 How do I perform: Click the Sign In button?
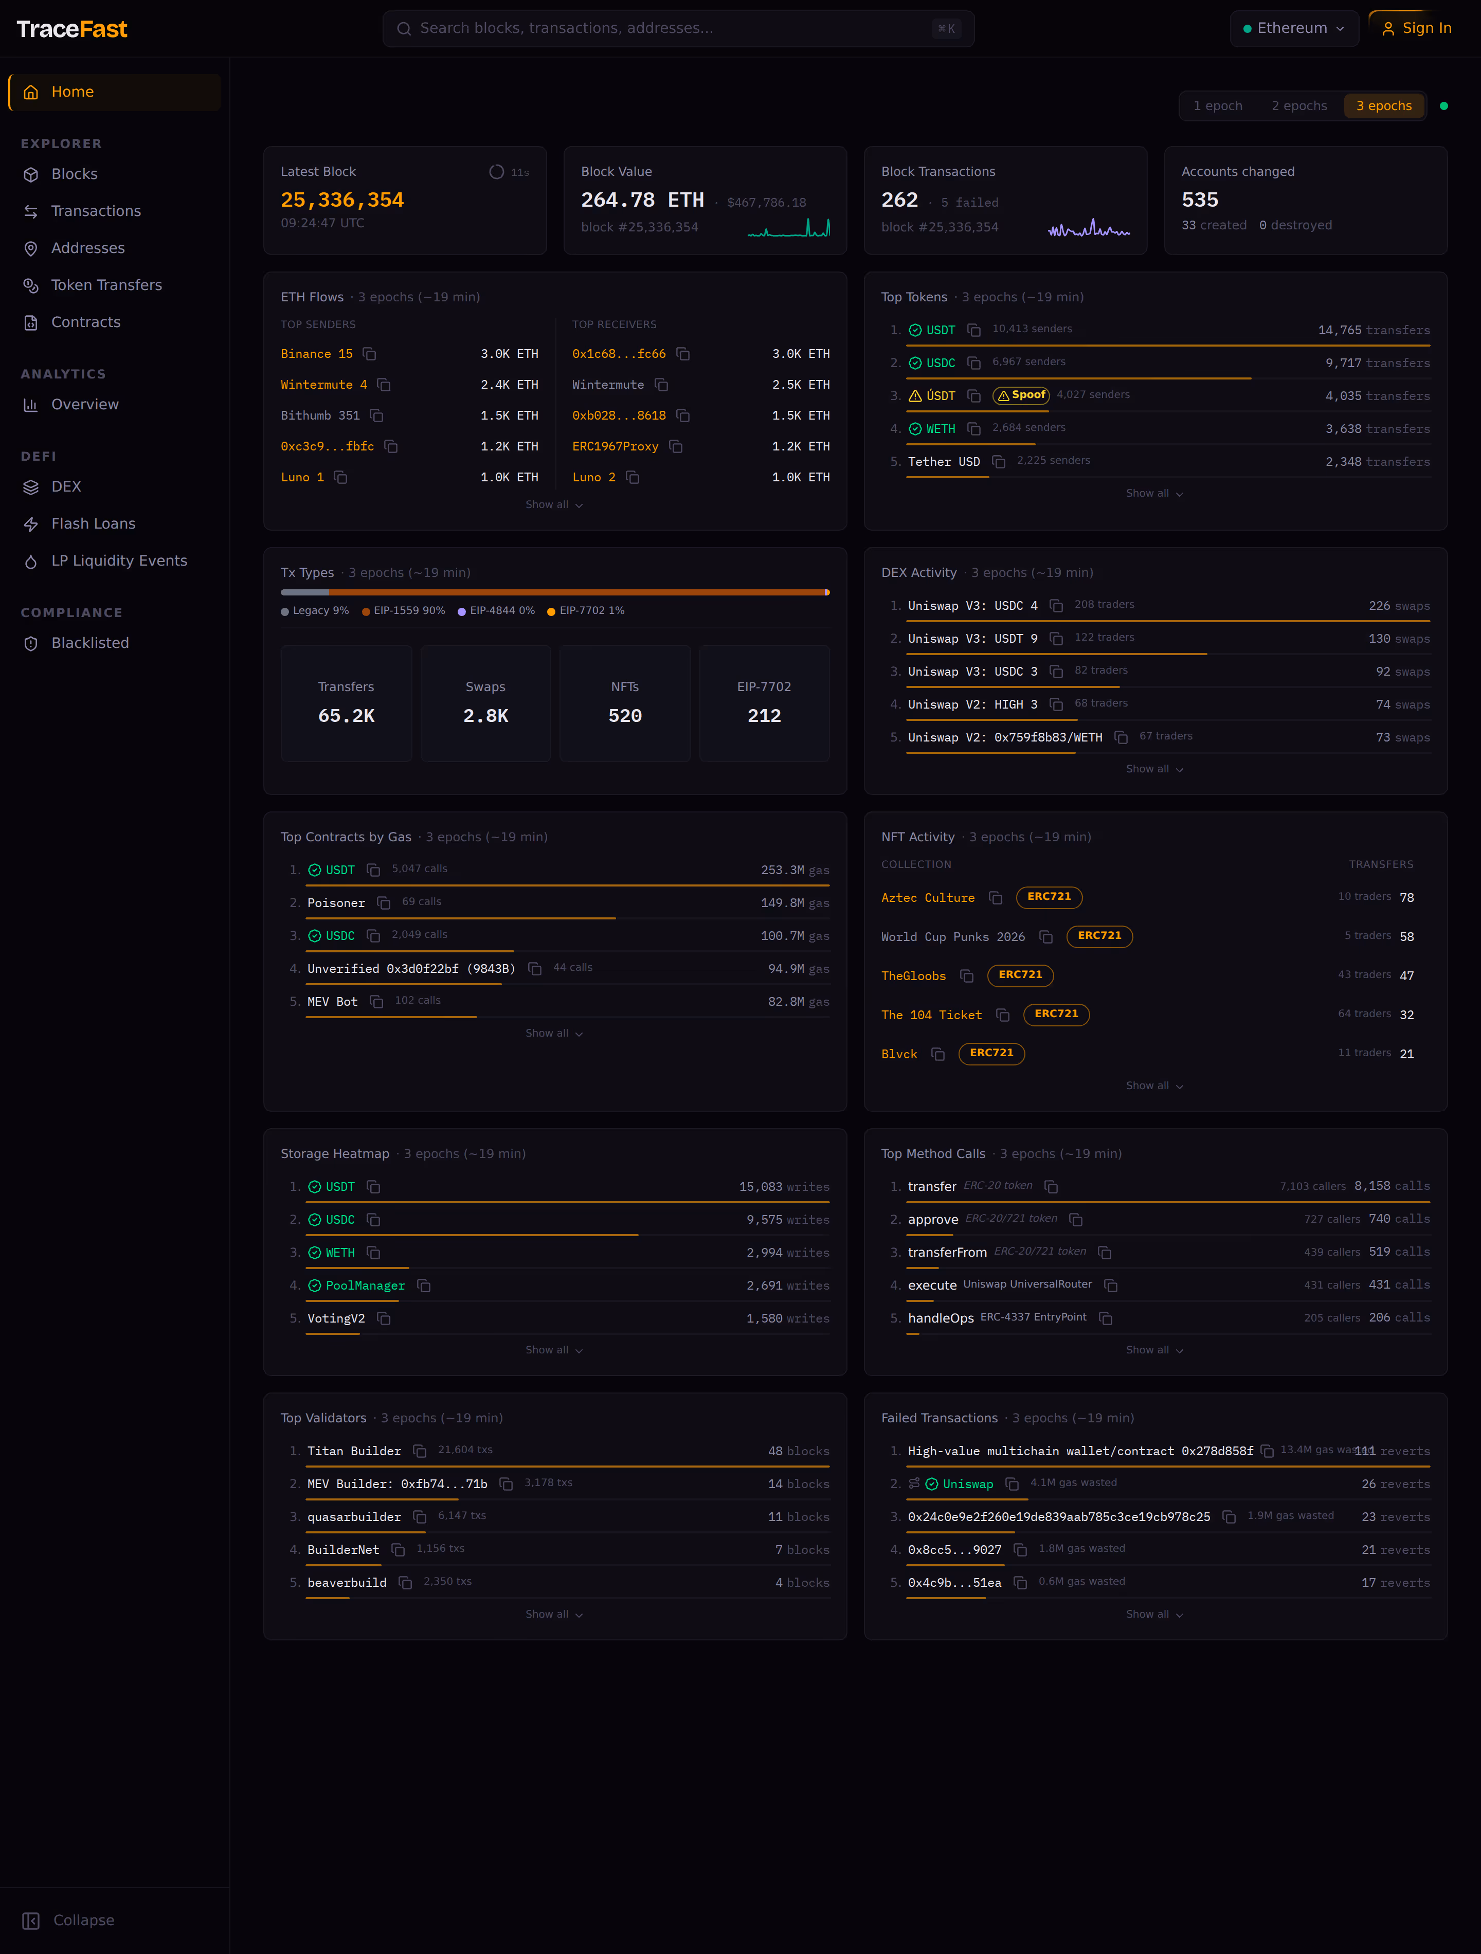coord(1417,28)
